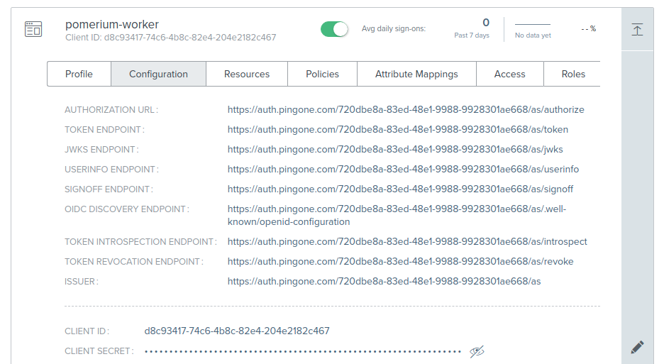The width and height of the screenshot is (664, 364).
Task: Click the pomerium-worker application name
Action: (x=112, y=25)
